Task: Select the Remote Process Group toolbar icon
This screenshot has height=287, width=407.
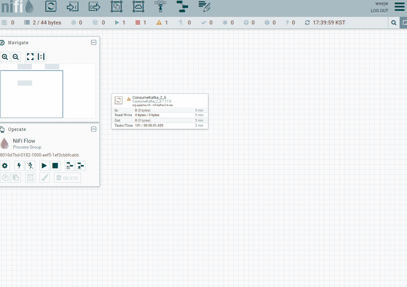Action: [138, 6]
